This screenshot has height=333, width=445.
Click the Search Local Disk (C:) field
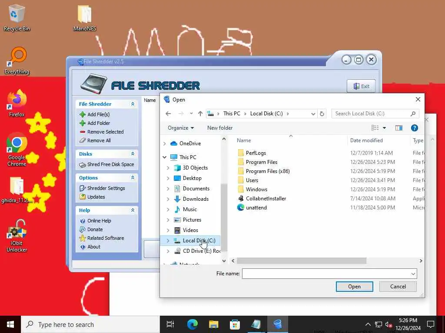(x=375, y=114)
